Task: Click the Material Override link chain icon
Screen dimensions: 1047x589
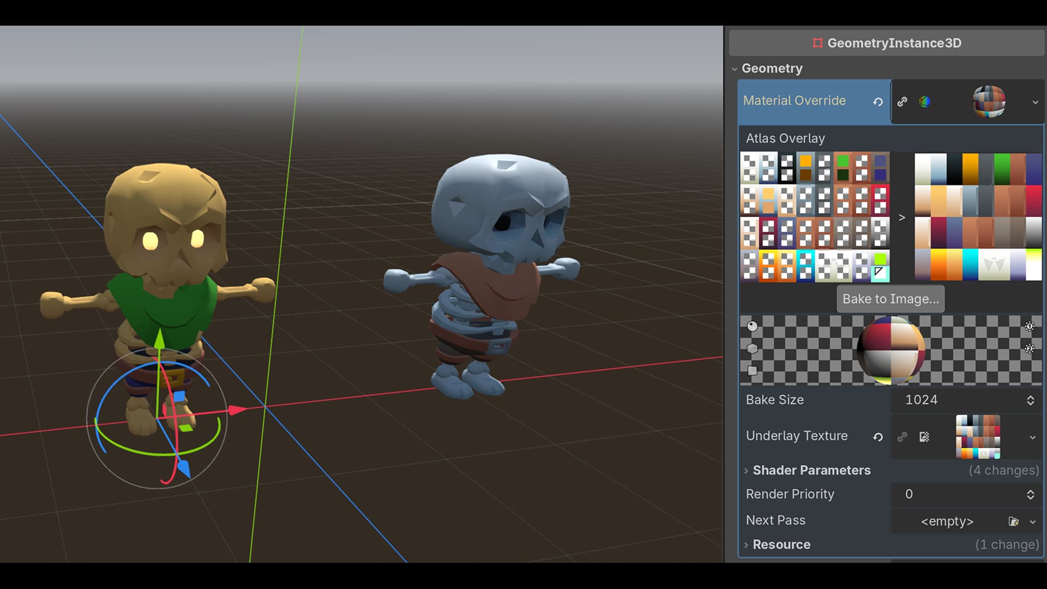Action: pos(902,102)
